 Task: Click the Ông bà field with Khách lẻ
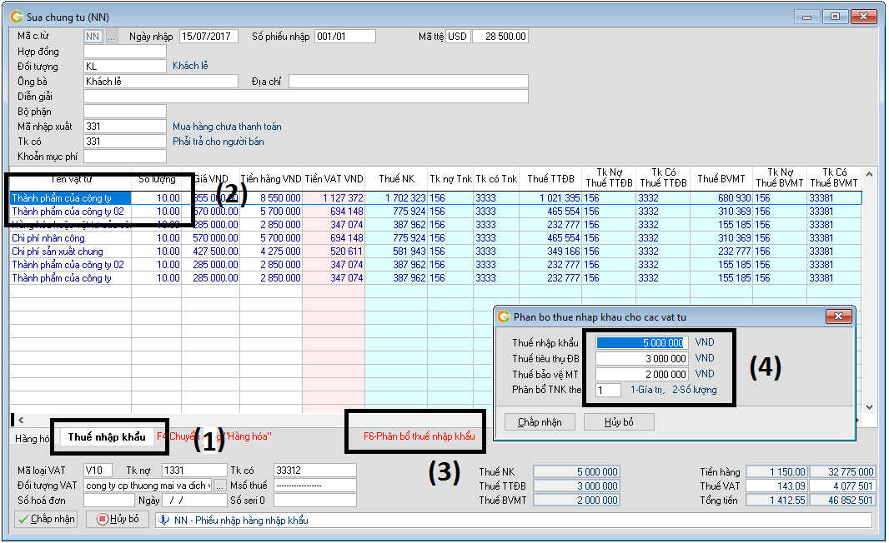161,82
